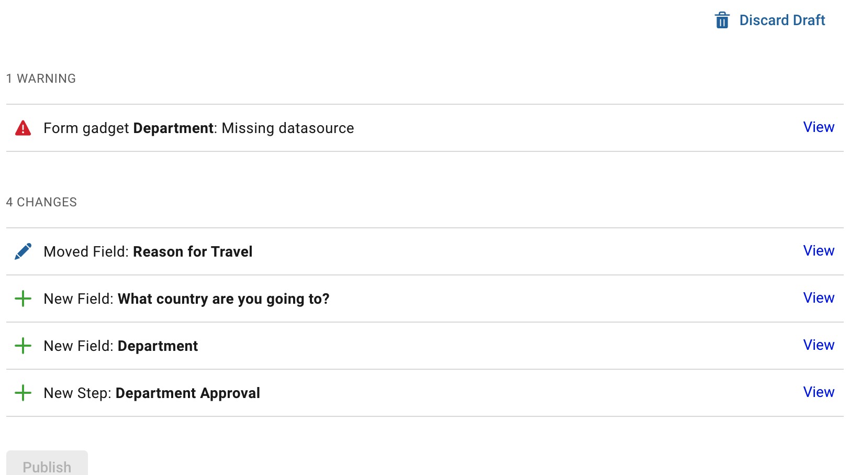Select the What country are you going to entry
The height and width of the screenshot is (475, 850).
(186, 299)
